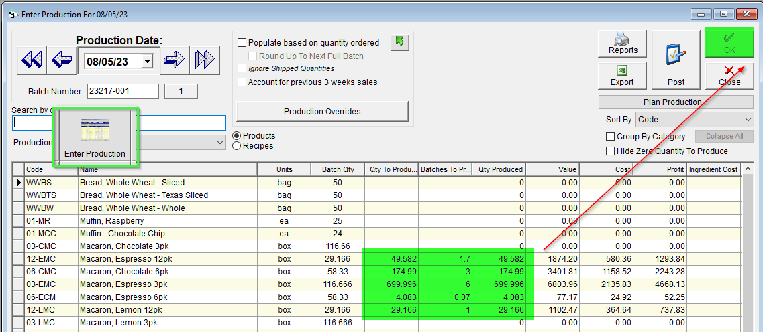Select the Recipes radio button
The image size is (763, 332).
pos(237,146)
